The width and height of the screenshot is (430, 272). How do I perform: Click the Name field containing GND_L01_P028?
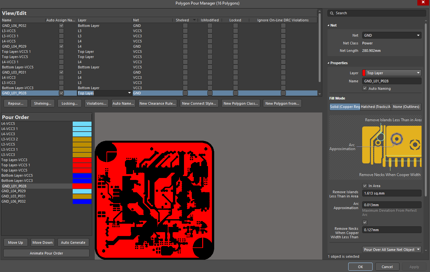[391, 81]
